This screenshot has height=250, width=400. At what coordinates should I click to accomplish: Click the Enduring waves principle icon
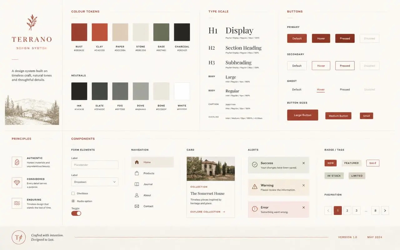tap(17, 203)
